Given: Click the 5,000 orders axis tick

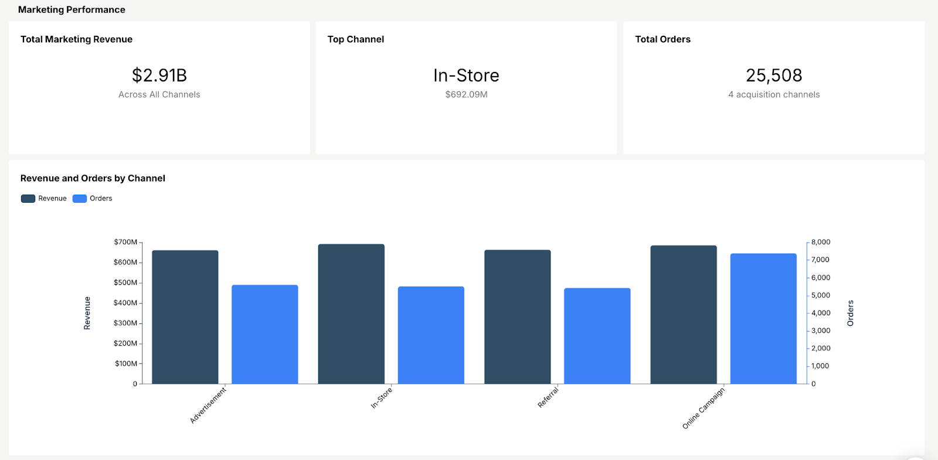Looking at the screenshot, I should pos(821,295).
